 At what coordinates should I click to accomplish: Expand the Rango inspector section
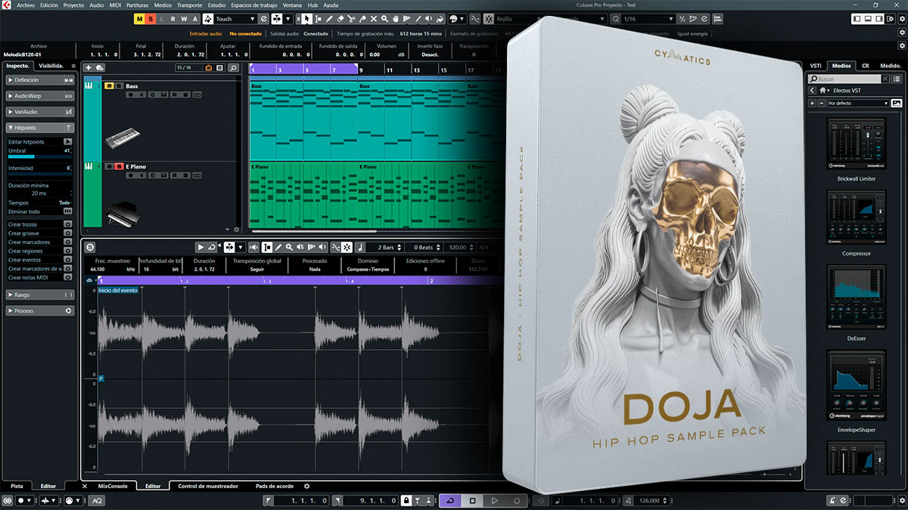(40, 295)
